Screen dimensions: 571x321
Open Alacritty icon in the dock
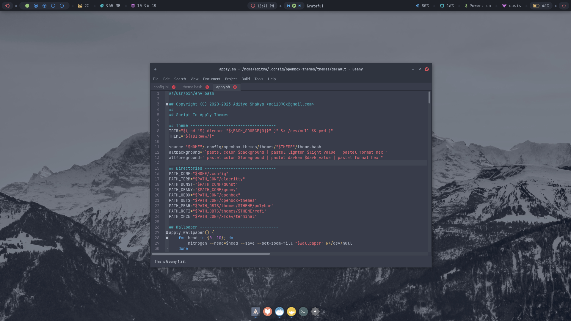tap(255, 311)
